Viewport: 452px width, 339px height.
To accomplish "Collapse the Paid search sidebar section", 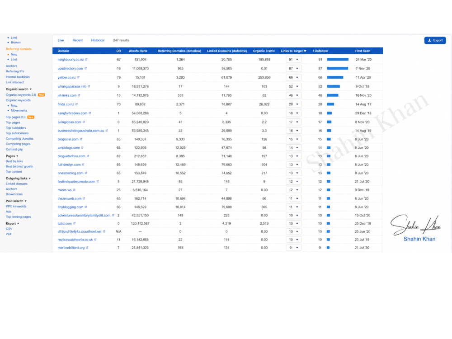I will click(x=16, y=201).
